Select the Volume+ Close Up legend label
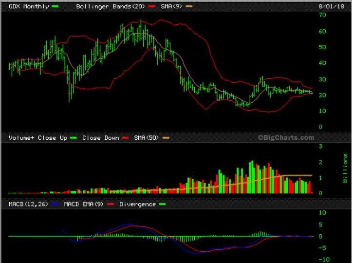 tap(37, 138)
